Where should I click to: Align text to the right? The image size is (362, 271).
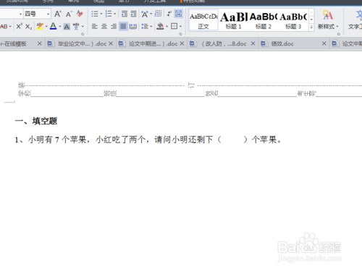click(114, 26)
